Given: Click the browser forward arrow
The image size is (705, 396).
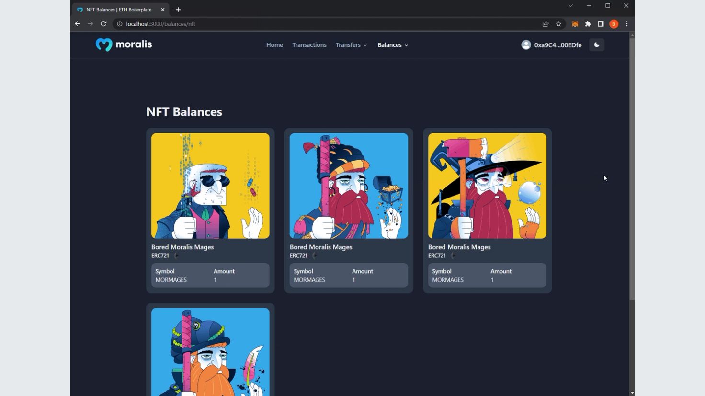Looking at the screenshot, I should click(91, 24).
